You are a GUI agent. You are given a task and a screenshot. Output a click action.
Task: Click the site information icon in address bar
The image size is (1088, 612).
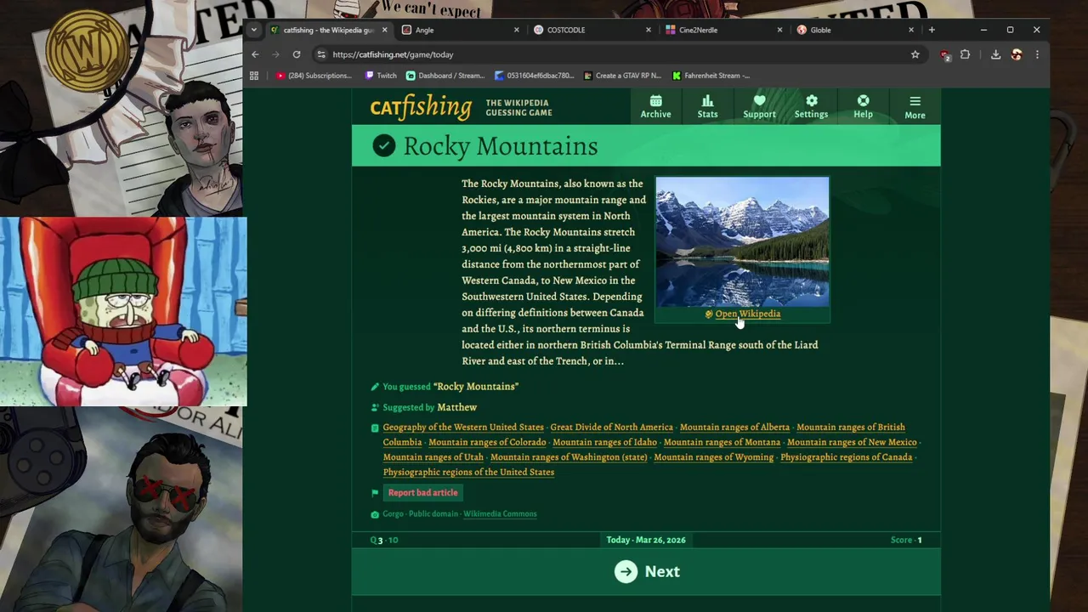pos(321,54)
